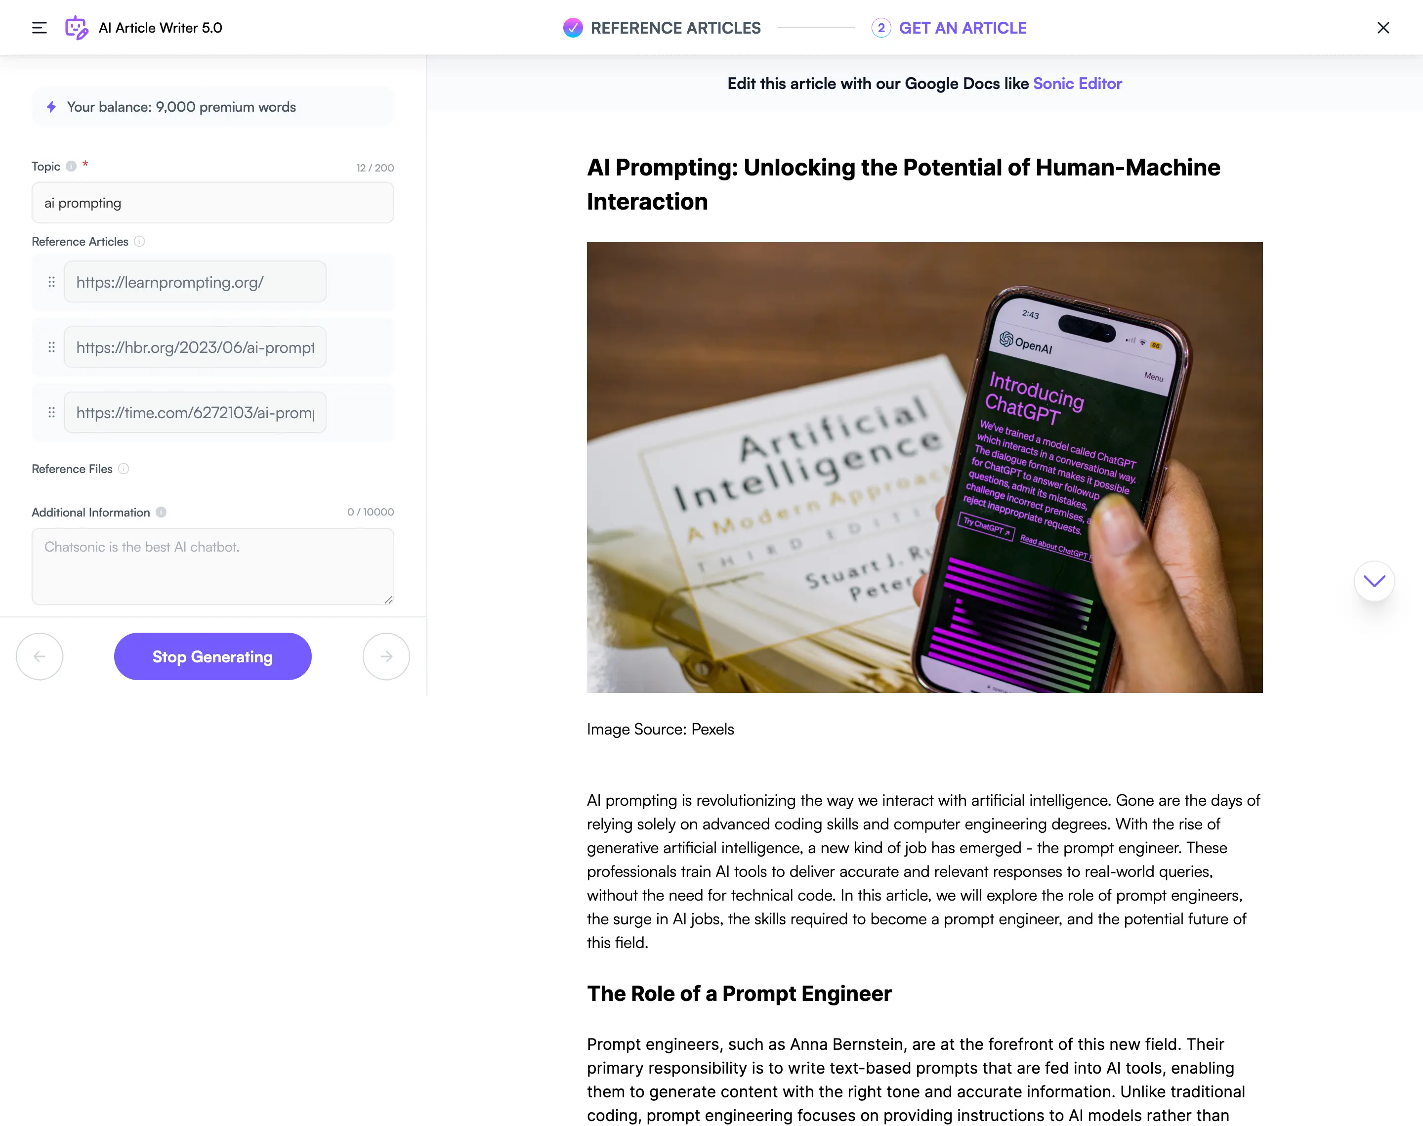Click the AI Article Writer robot logo
The height and width of the screenshot is (1126, 1423).
[x=77, y=28]
